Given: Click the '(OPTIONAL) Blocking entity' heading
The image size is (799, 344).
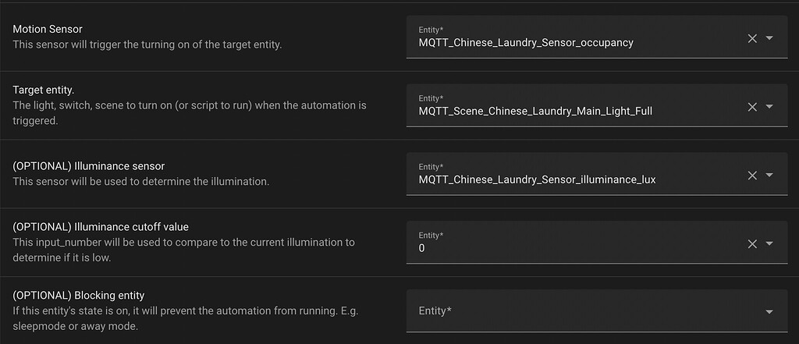Looking at the screenshot, I should click(x=79, y=295).
